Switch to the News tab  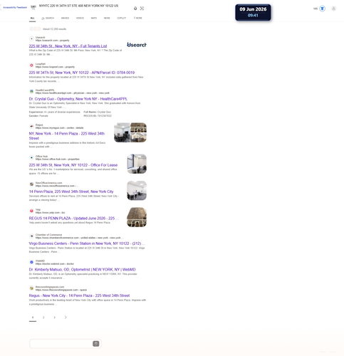pos(107,18)
